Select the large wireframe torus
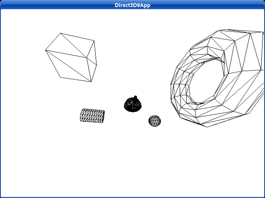The width and height of the screenshot is (265, 198). point(217,78)
